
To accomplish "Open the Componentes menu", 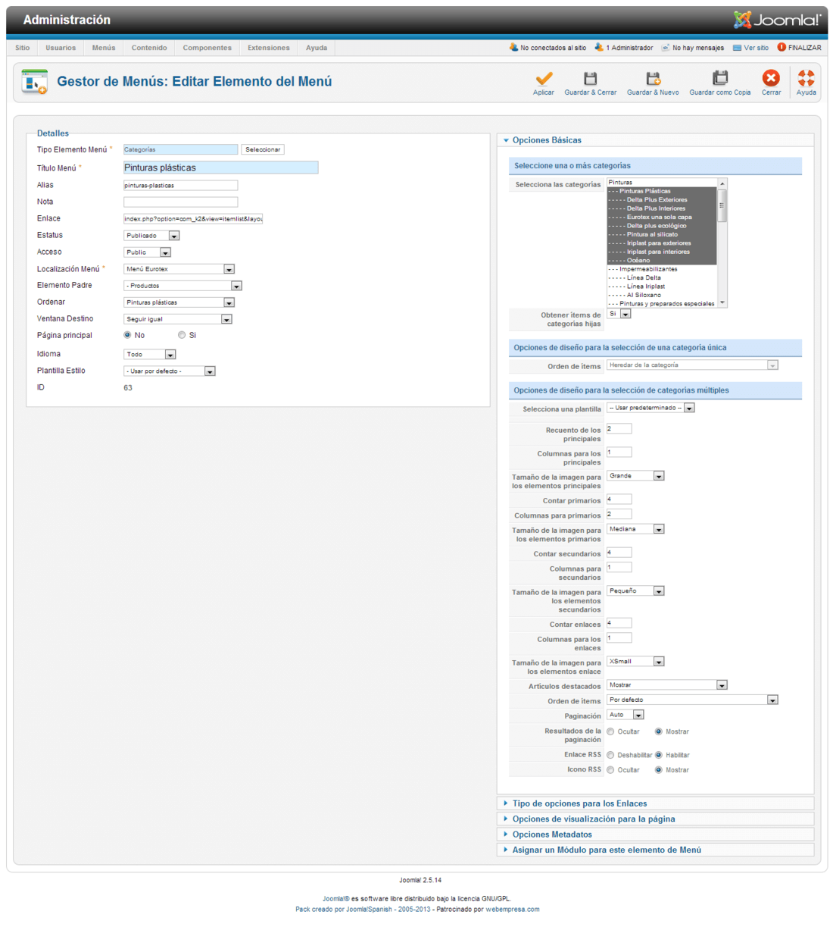I will click(x=207, y=48).
